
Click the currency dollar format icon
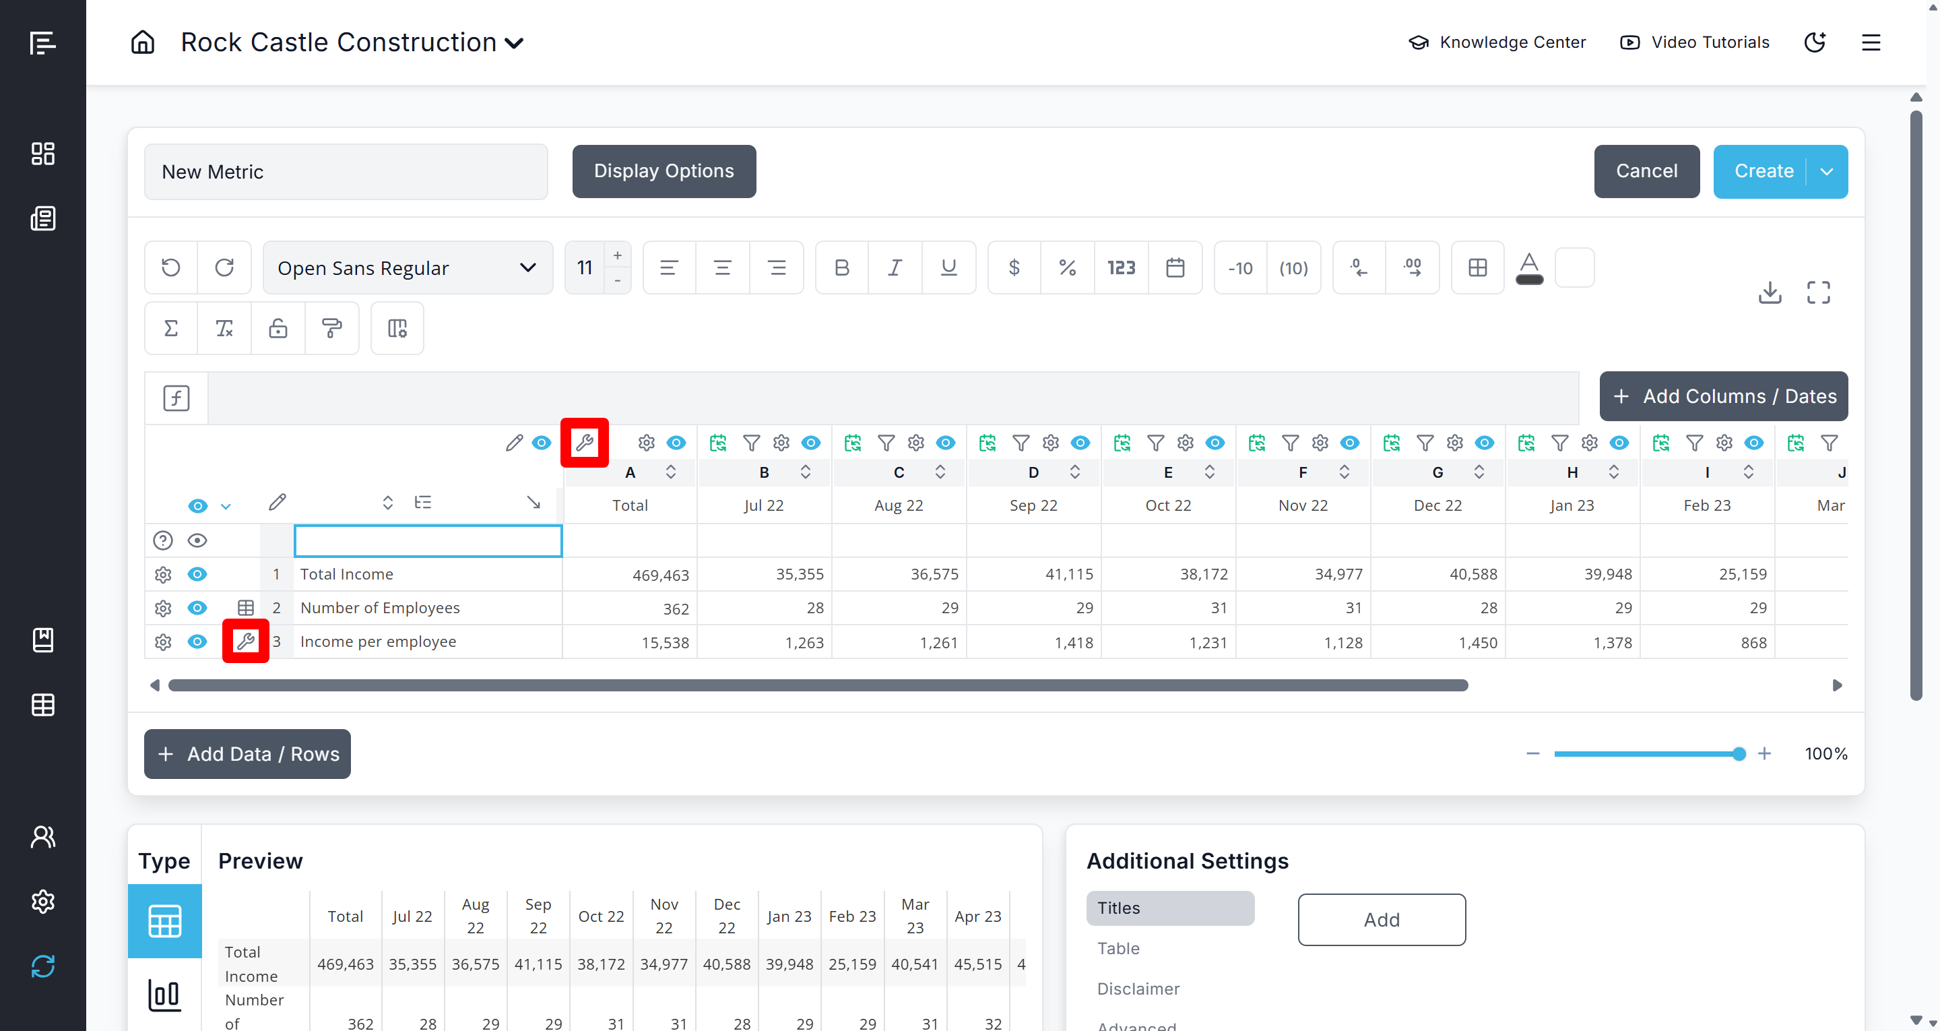[1014, 268]
